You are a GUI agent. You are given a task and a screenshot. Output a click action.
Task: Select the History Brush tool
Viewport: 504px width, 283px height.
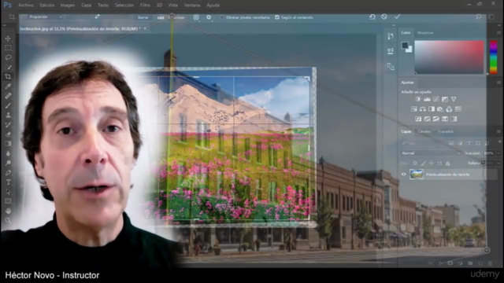pos(8,125)
